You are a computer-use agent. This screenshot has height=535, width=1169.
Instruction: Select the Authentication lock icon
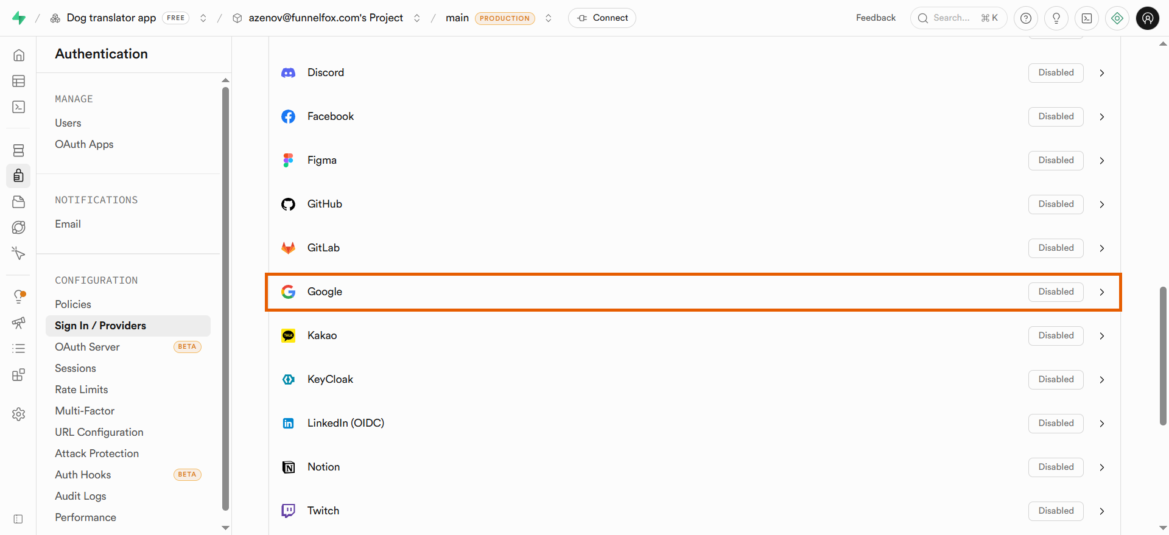[19, 176]
